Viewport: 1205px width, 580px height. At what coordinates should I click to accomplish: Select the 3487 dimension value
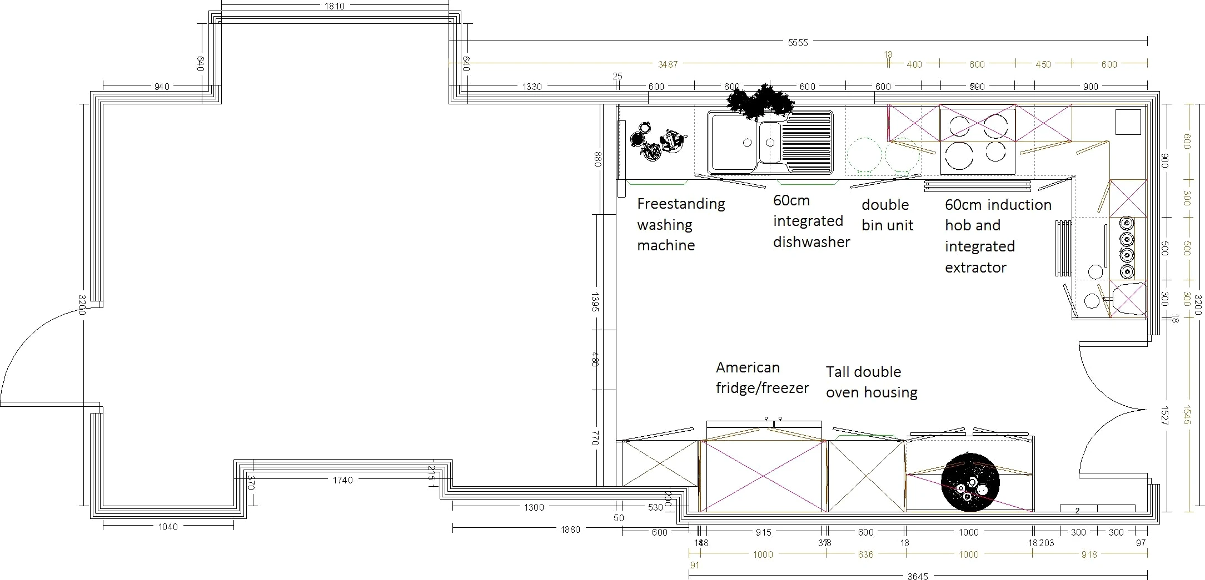(668, 64)
